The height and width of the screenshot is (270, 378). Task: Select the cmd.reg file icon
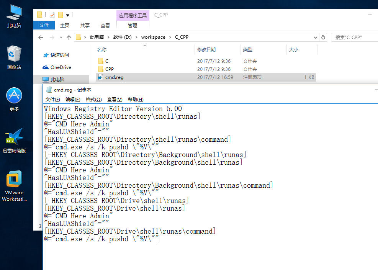tap(100, 77)
